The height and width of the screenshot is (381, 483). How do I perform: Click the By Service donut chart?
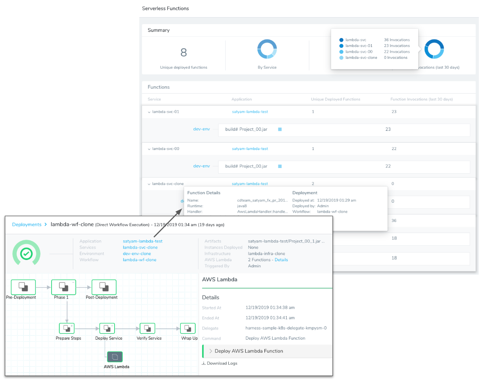tap(267, 49)
